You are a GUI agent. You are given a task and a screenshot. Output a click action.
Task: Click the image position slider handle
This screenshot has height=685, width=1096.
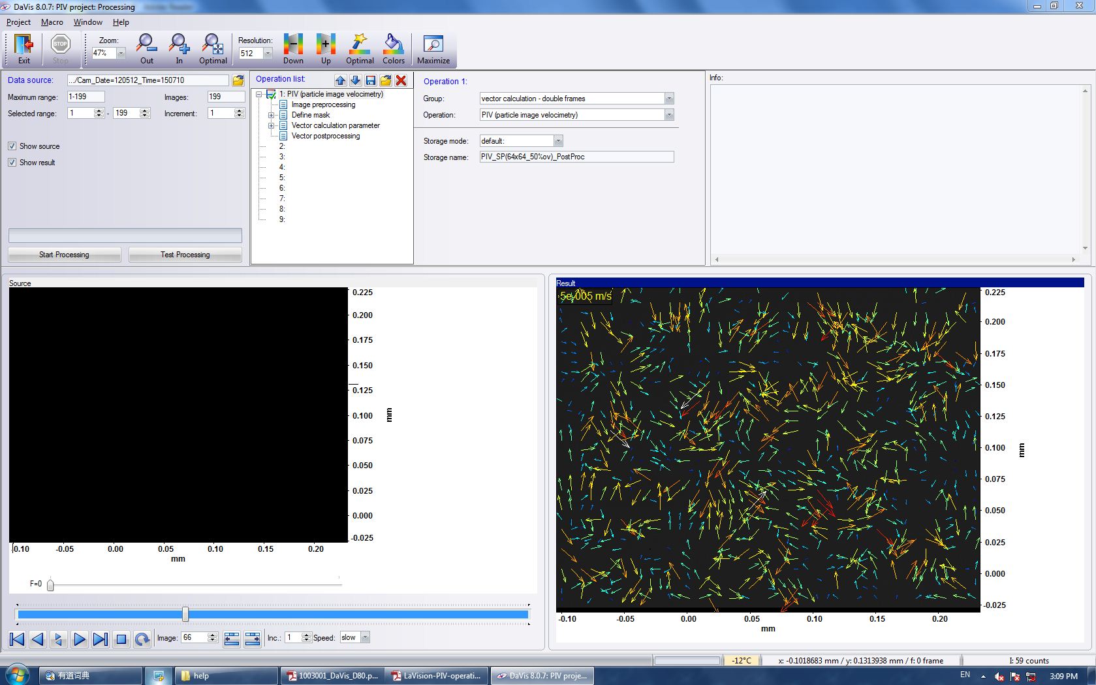[x=185, y=614]
